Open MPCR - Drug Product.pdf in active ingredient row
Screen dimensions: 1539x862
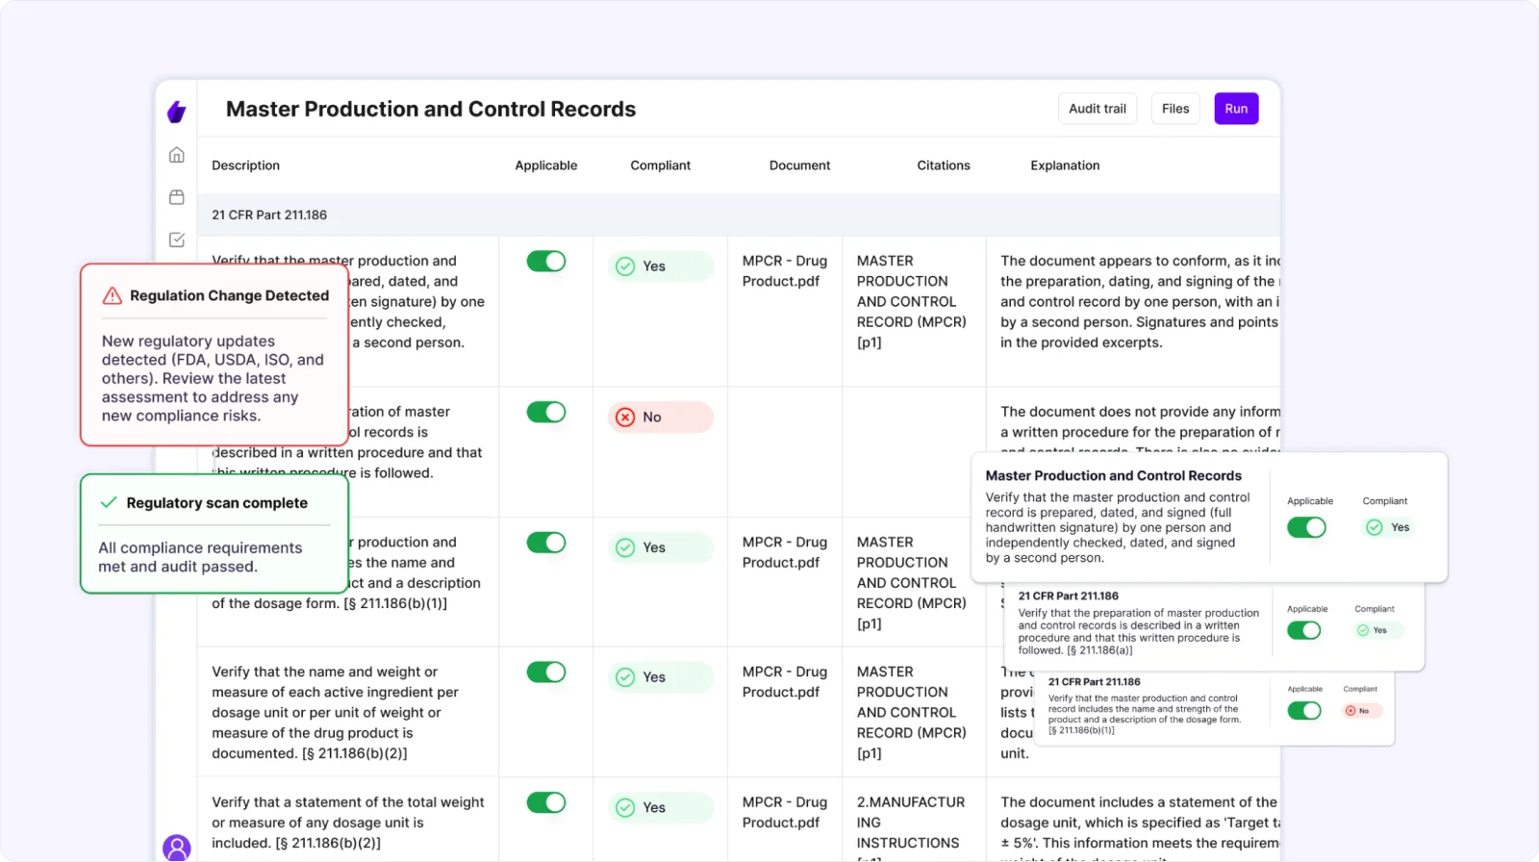785,682
